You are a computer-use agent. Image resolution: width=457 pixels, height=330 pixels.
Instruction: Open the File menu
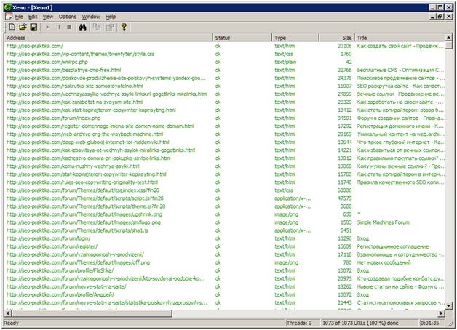19,17
